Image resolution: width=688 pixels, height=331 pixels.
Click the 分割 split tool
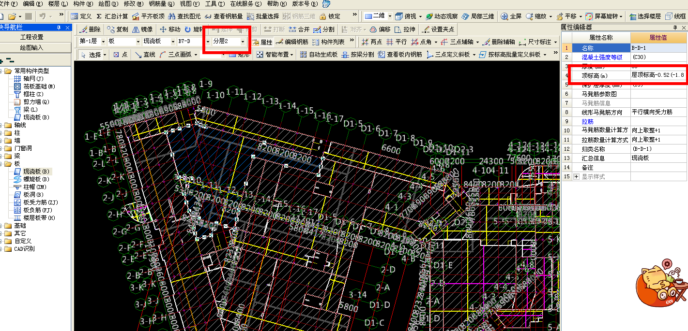[324, 29]
